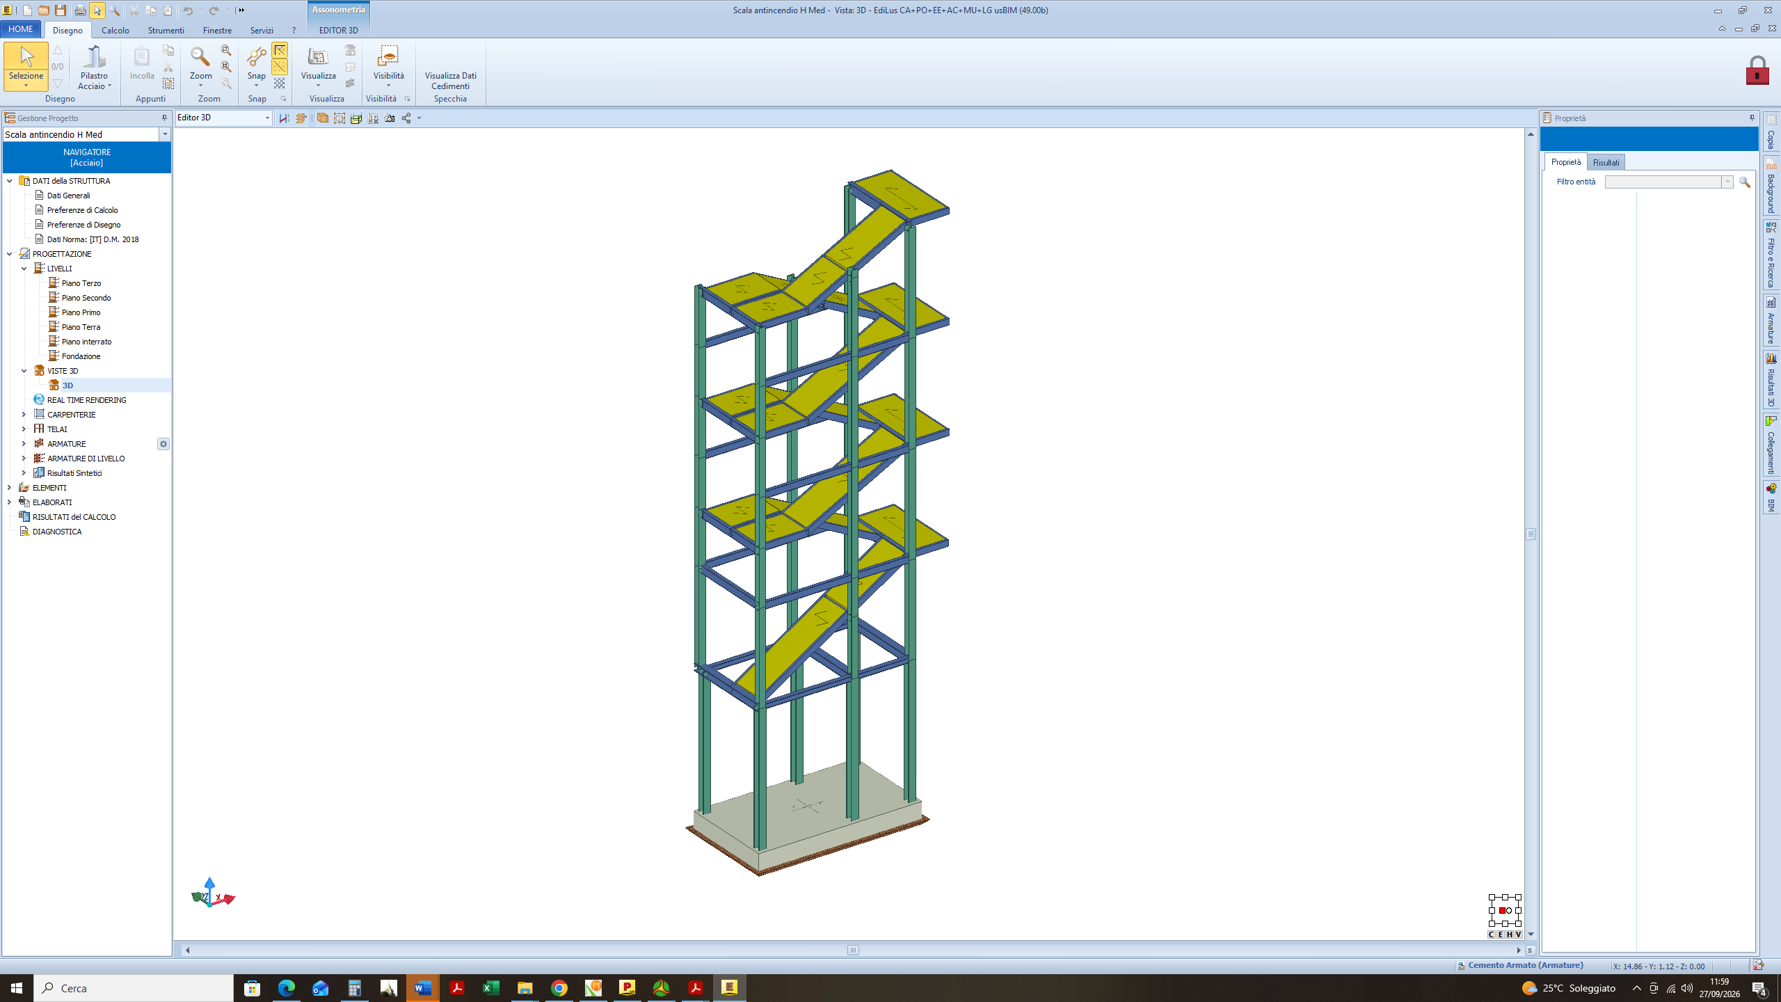Toggle the V view button
The image size is (1781, 1002).
(x=1519, y=935)
